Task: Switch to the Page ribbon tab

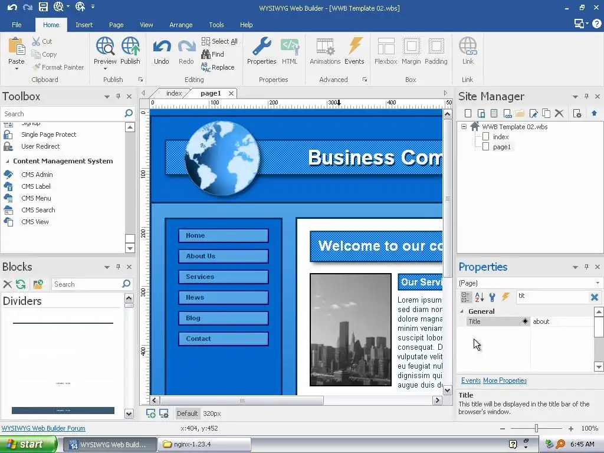Action: coord(116,25)
